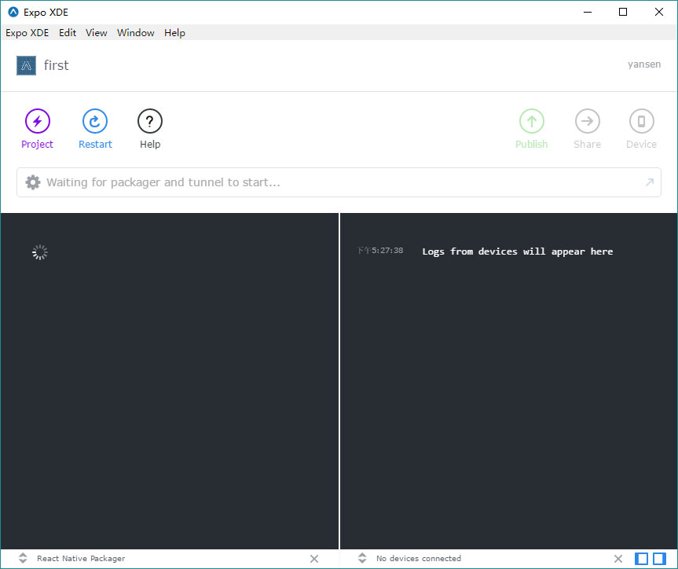Restart the packager with Restart button
Image resolution: width=678 pixels, height=569 pixels.
95,129
